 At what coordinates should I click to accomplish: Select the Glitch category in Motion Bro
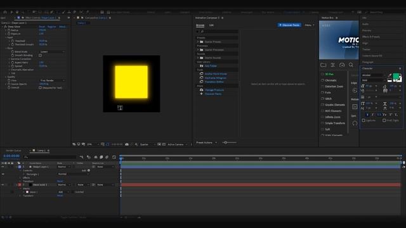[328, 99]
